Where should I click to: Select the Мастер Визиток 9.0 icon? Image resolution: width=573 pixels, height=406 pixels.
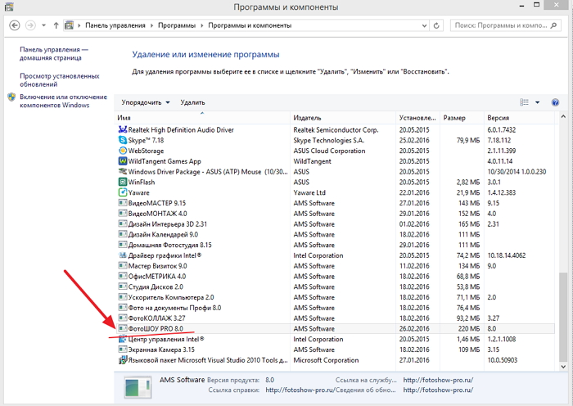(123, 266)
